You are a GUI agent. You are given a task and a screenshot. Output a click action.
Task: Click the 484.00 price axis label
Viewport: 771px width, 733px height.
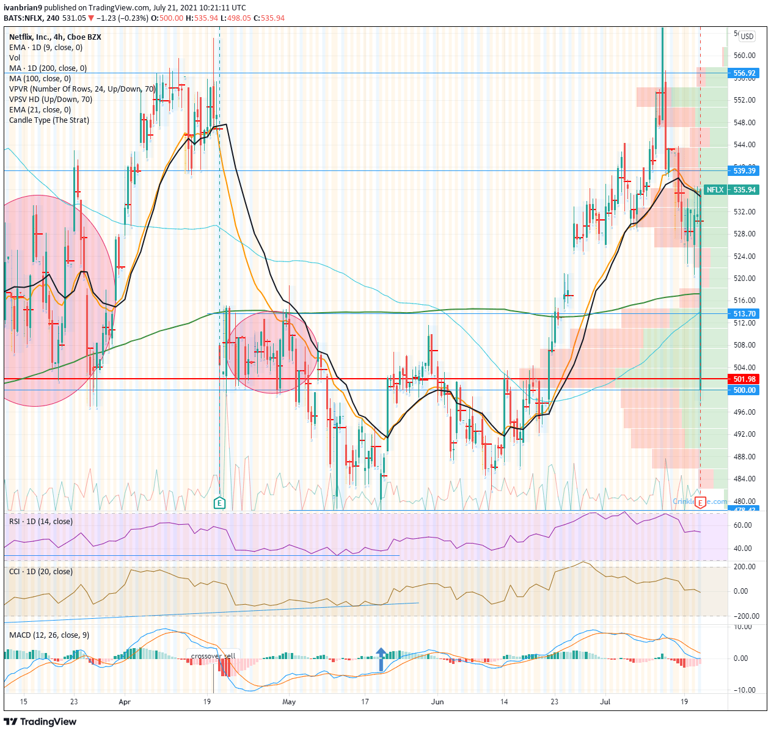[x=744, y=478]
